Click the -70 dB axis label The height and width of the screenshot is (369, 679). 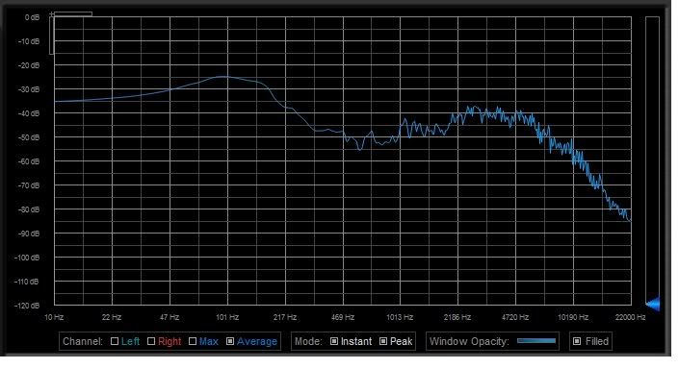(x=29, y=185)
